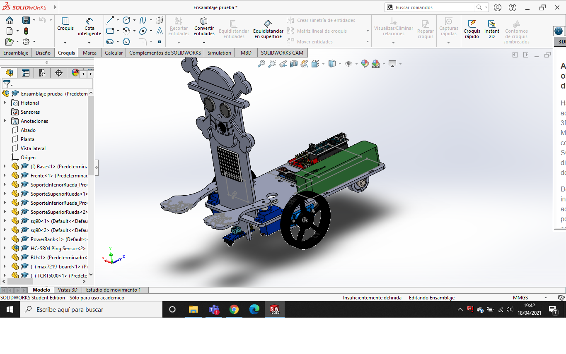Expand the Historial tree node
566x354 pixels.
click(x=5, y=103)
